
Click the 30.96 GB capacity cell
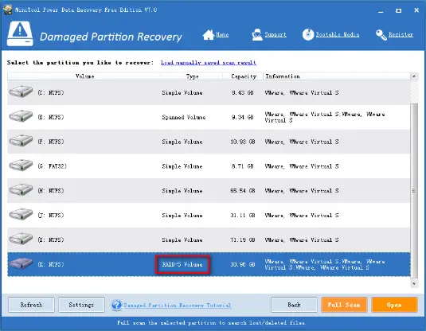[243, 264]
